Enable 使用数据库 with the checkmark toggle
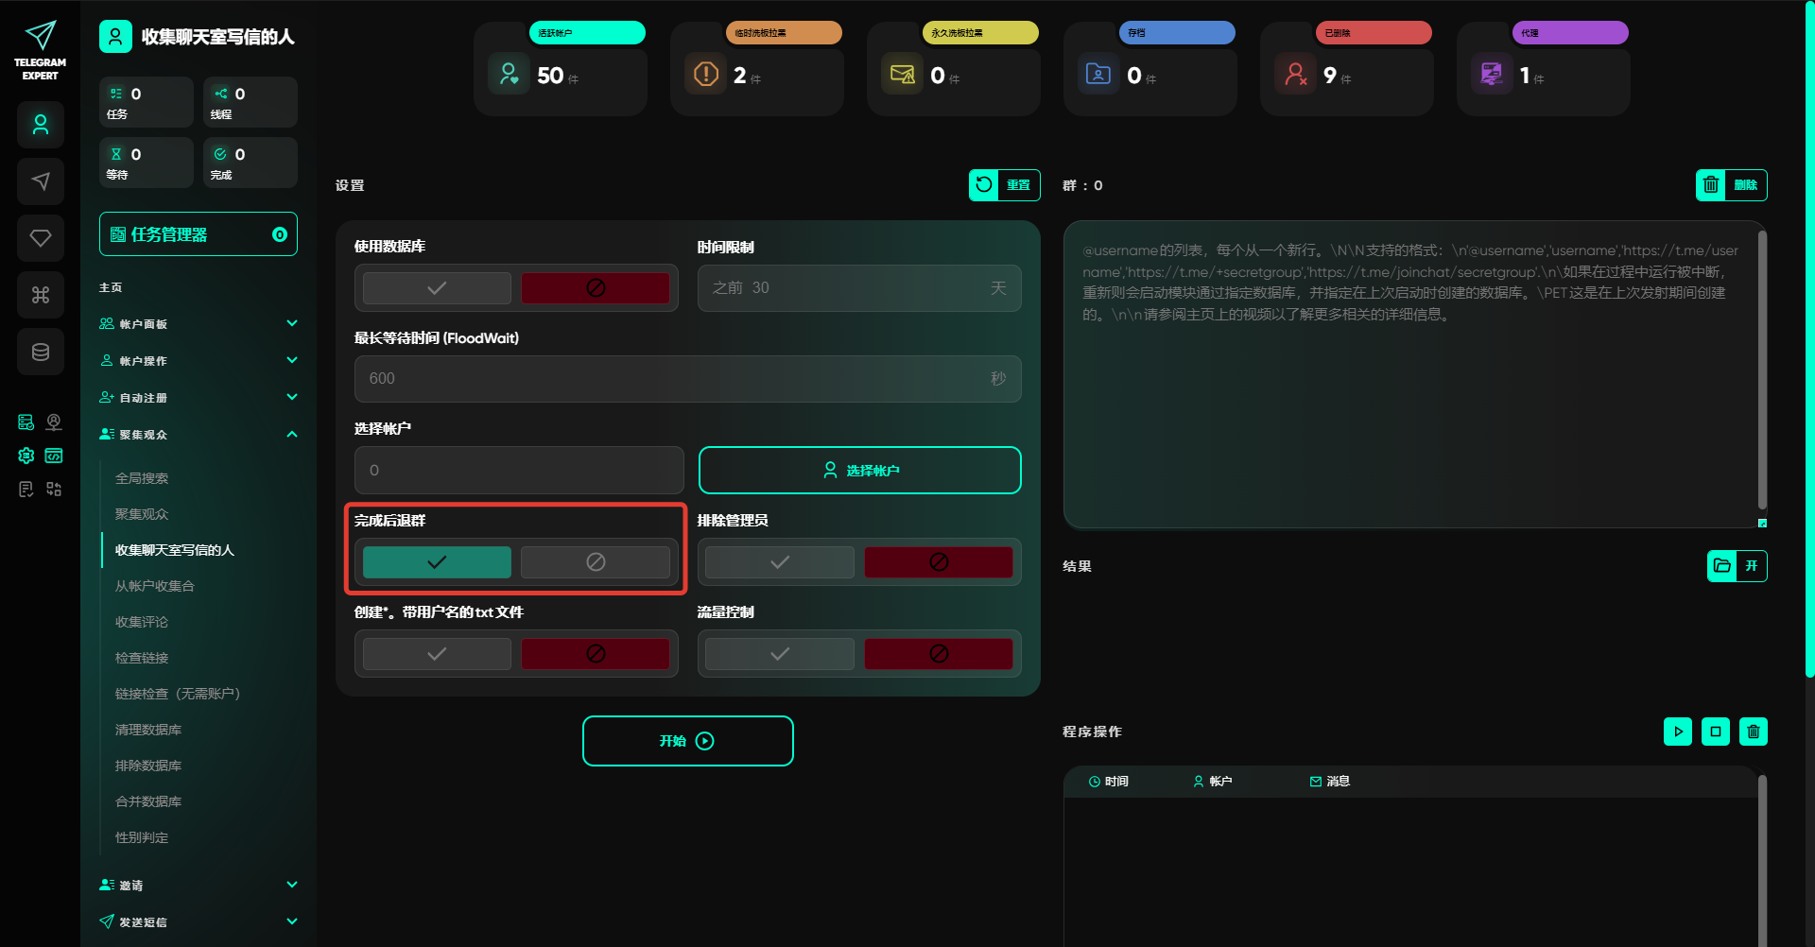Image resolution: width=1815 pixels, height=947 pixels. (x=437, y=288)
